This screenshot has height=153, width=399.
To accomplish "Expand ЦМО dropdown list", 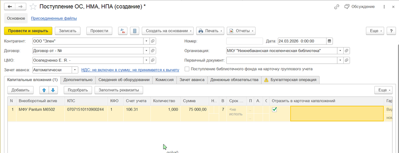I will [146, 60].
